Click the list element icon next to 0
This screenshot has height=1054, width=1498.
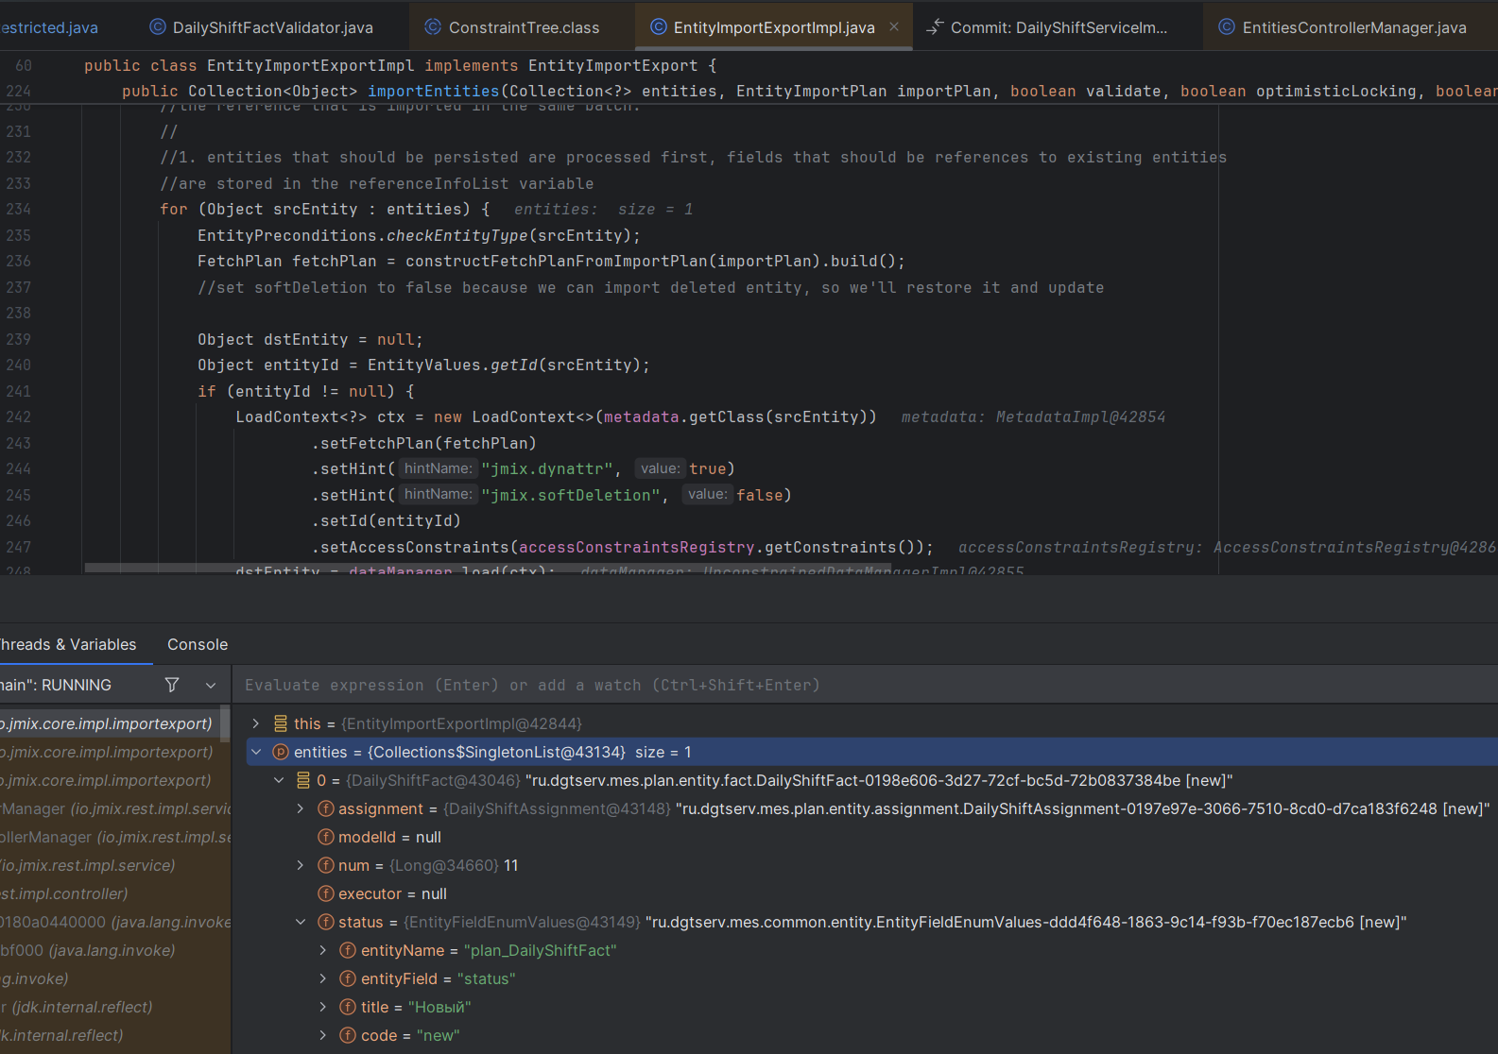(303, 780)
